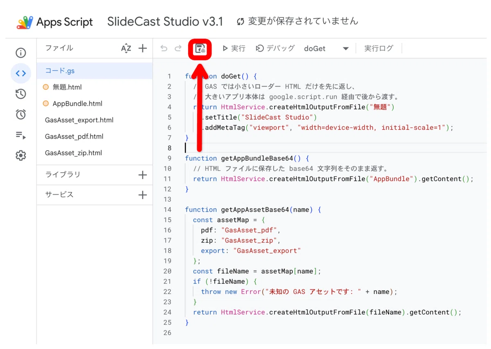This screenshot has width=491, height=349.
Task: Click the AppBundle return statement on line 11
Action: pyautogui.click(x=333, y=178)
